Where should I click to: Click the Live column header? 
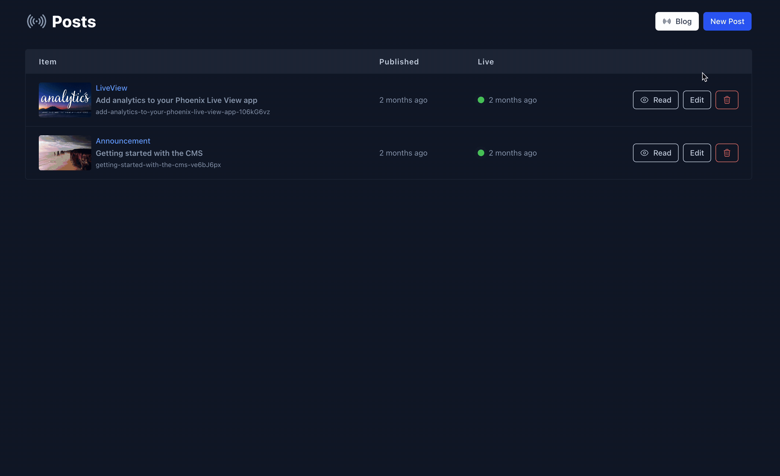pyautogui.click(x=486, y=62)
